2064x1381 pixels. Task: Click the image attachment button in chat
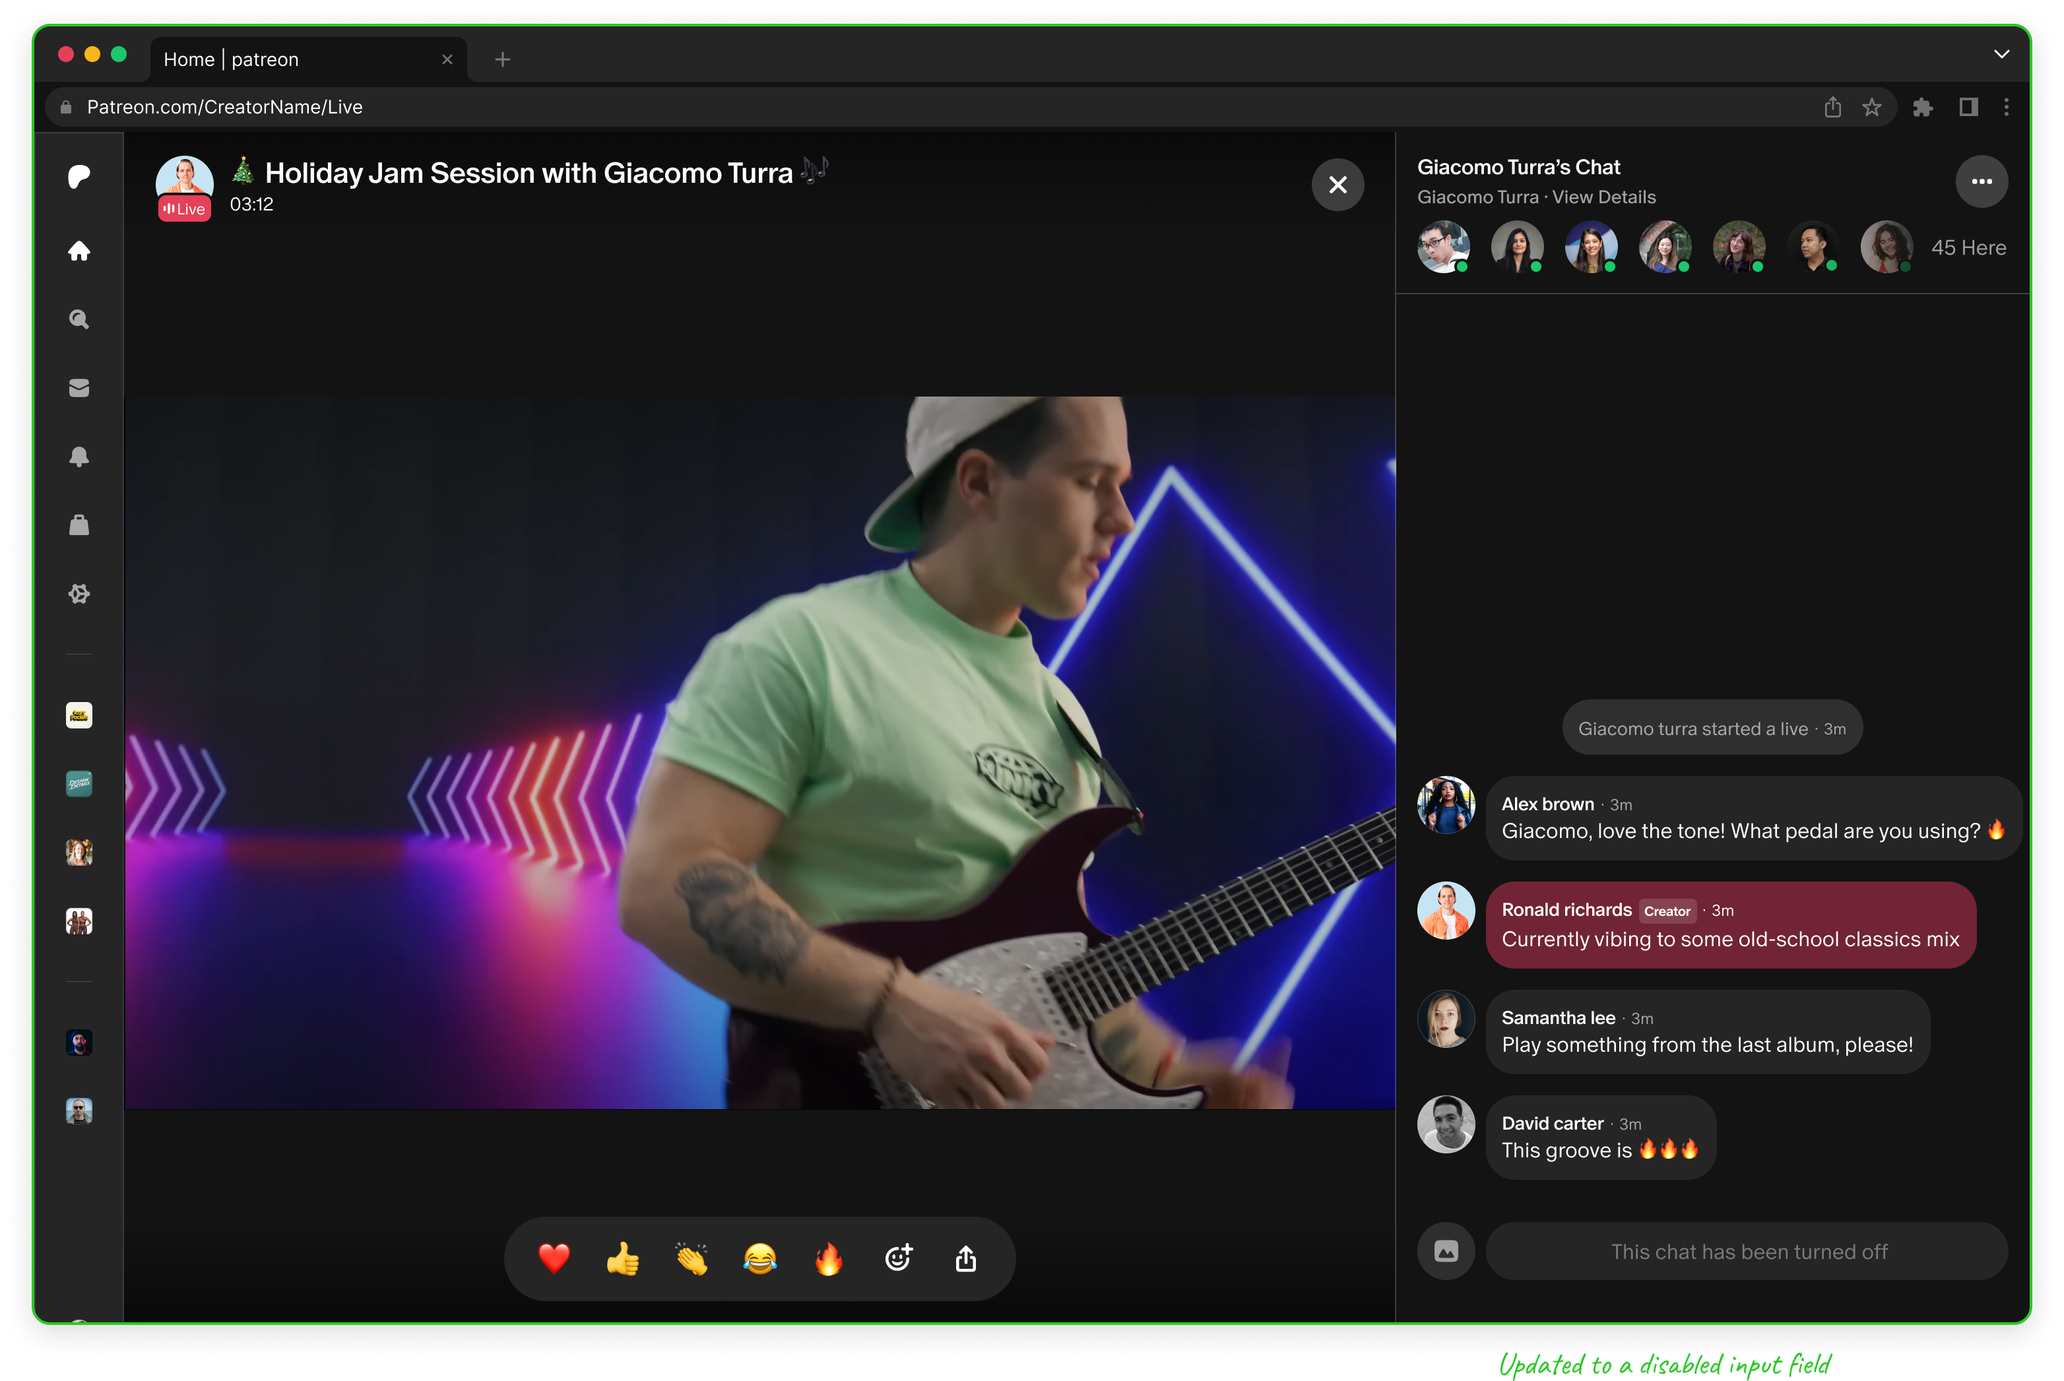tap(1446, 1252)
